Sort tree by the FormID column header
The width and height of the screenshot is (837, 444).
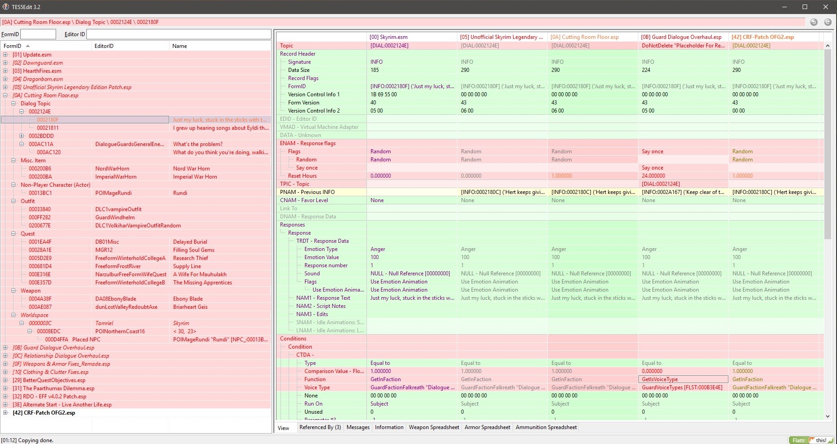click(46, 46)
